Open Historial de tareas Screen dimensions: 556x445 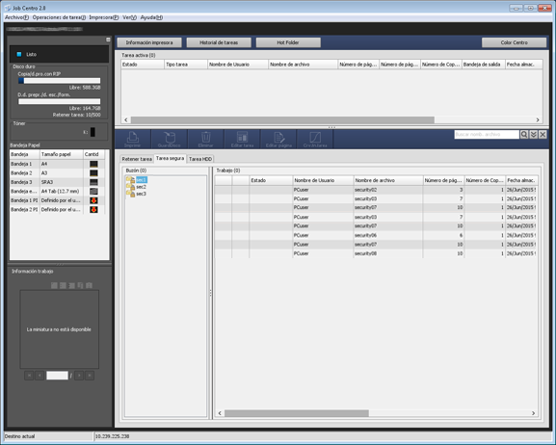pos(219,42)
